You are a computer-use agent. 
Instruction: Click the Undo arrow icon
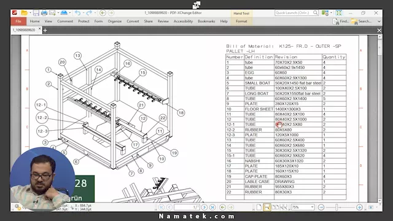click(x=78, y=13)
